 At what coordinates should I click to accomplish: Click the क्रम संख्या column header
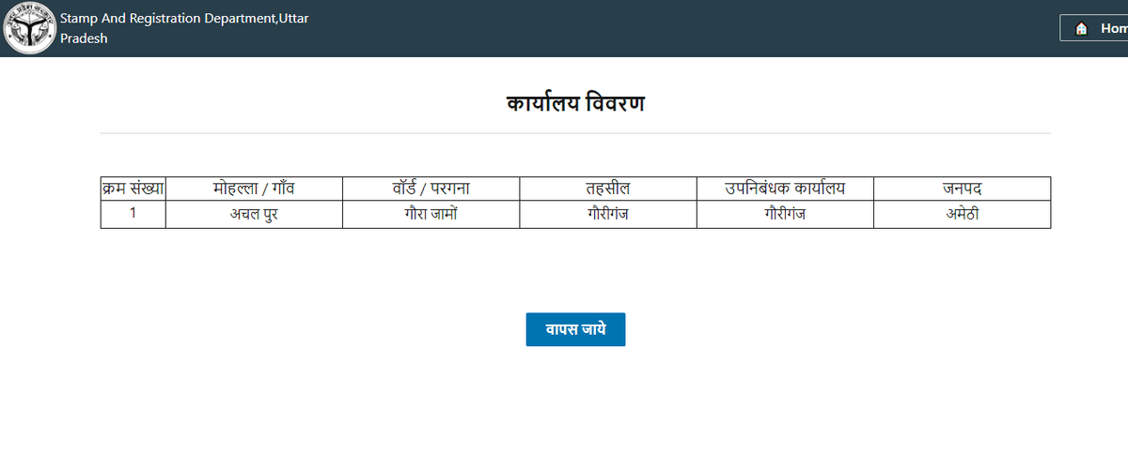pos(133,189)
